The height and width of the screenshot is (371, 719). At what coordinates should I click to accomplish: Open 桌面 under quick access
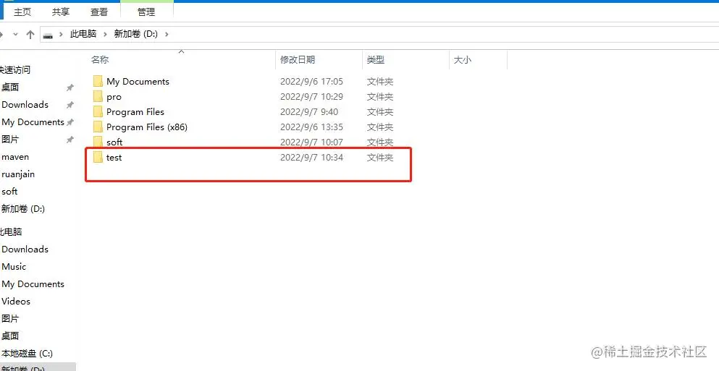tap(10, 87)
